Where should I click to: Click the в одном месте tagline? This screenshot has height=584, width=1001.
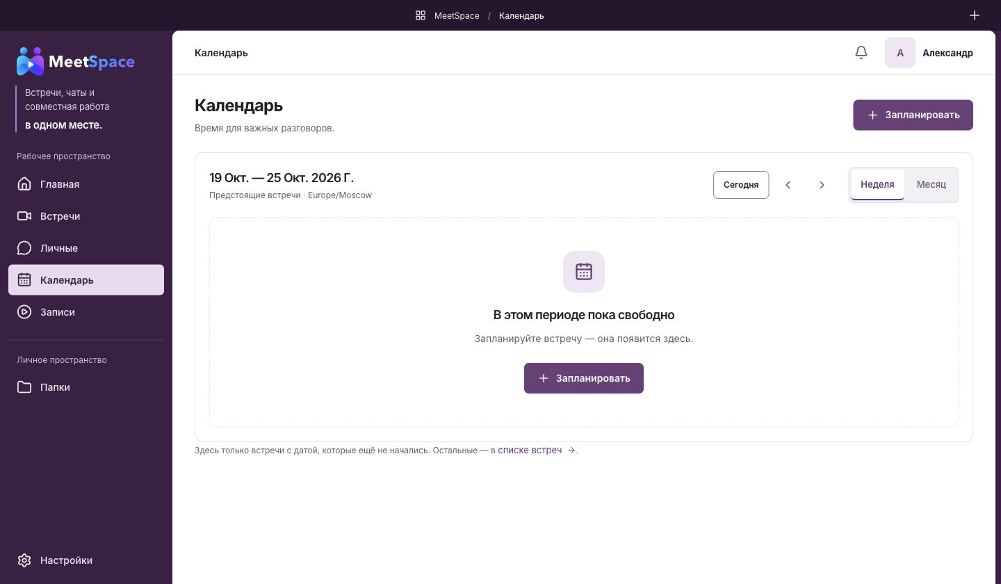(x=63, y=125)
